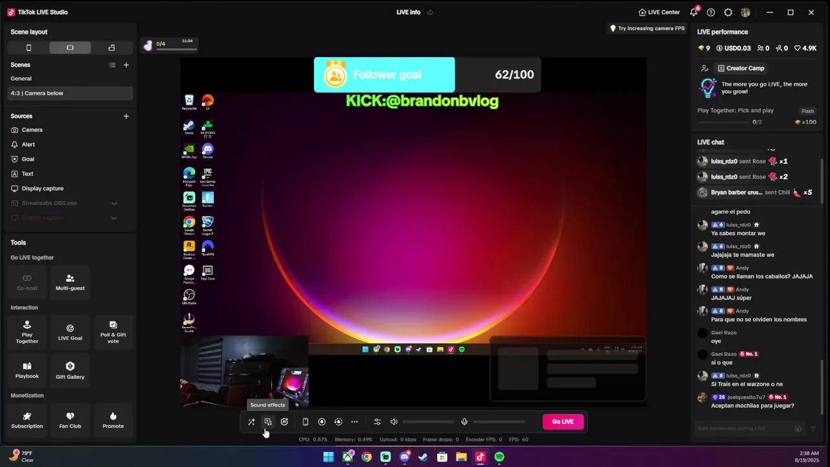Open the Windows Start menu

(x=329, y=457)
